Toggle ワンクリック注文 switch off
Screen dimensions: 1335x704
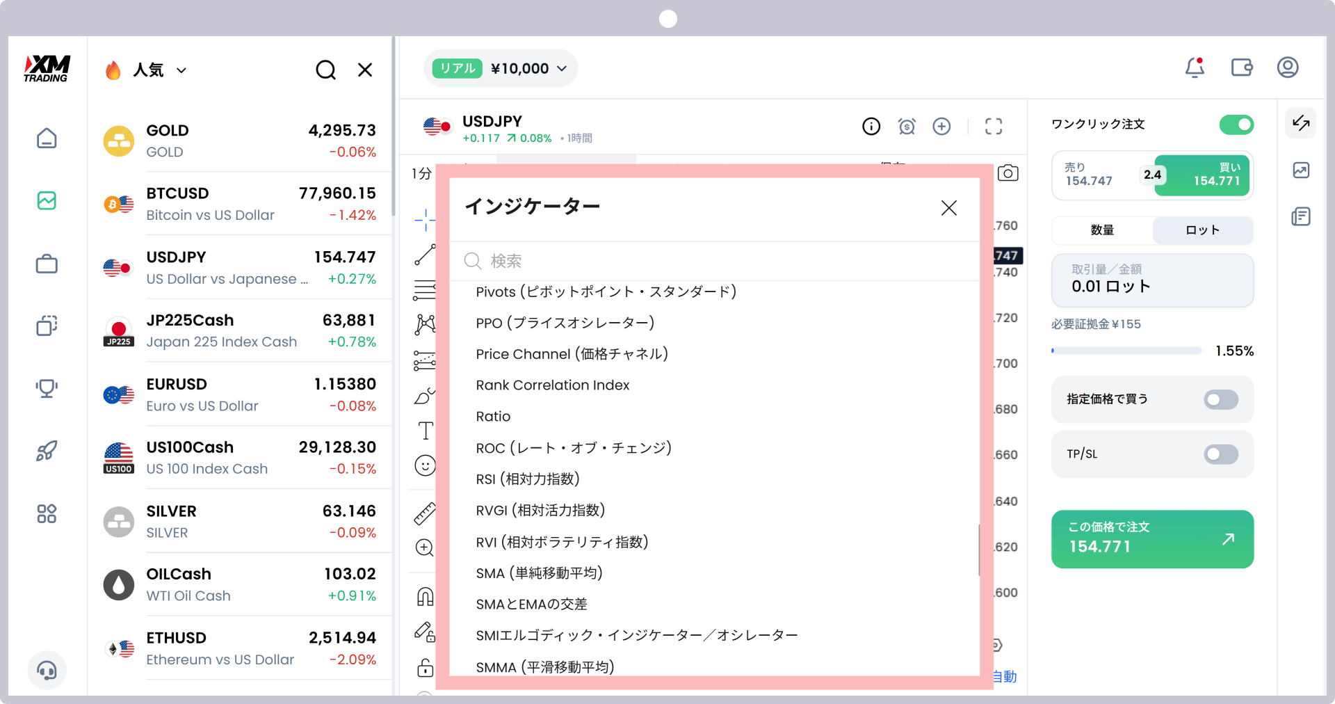(1236, 125)
